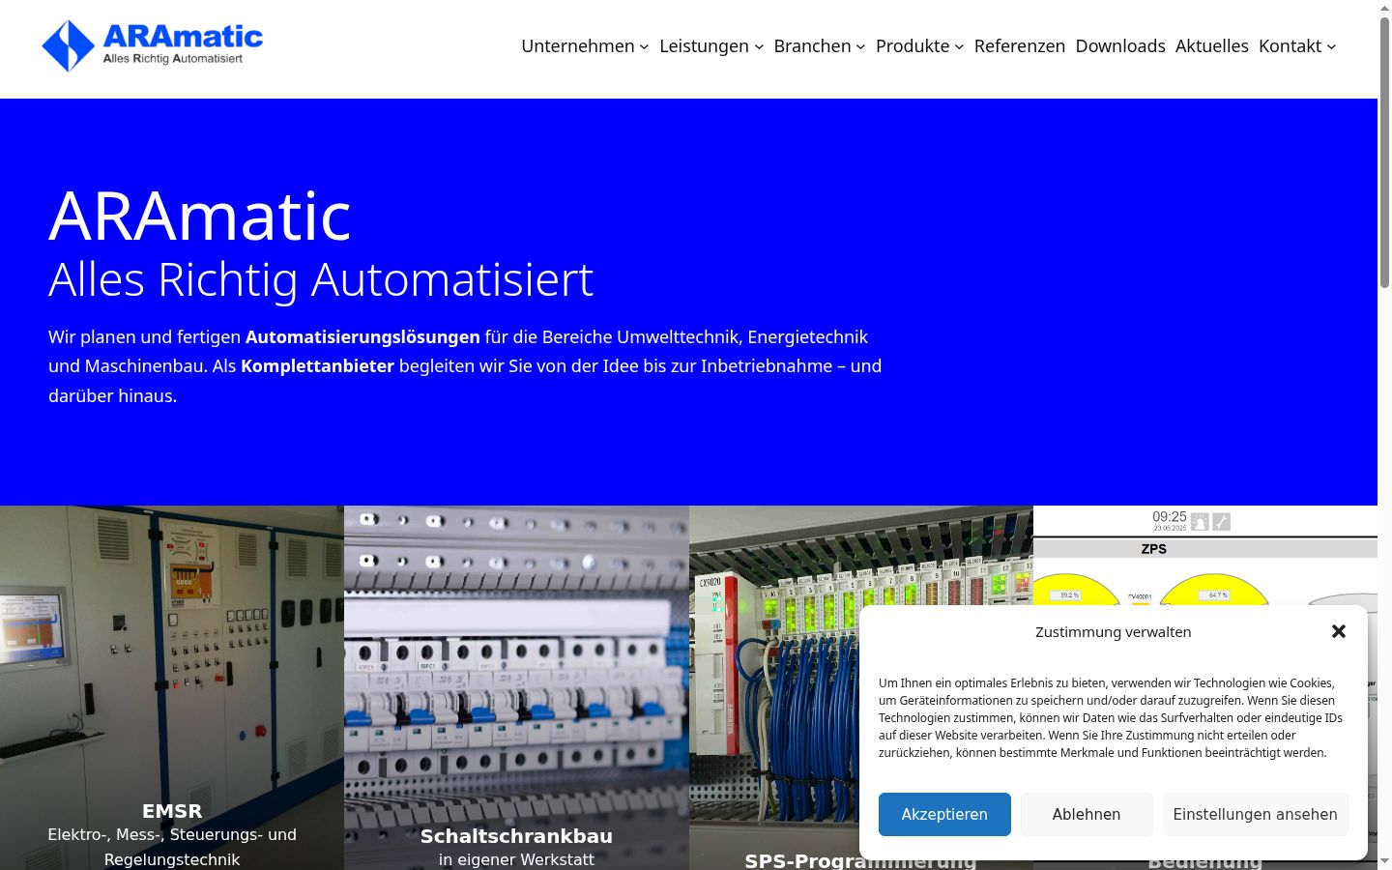Image resolution: width=1392 pixels, height=870 pixels.
Task: Open the Unternehmen menu
Action: (578, 46)
